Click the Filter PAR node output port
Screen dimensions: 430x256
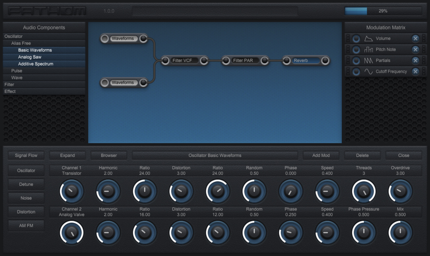(x=264, y=61)
